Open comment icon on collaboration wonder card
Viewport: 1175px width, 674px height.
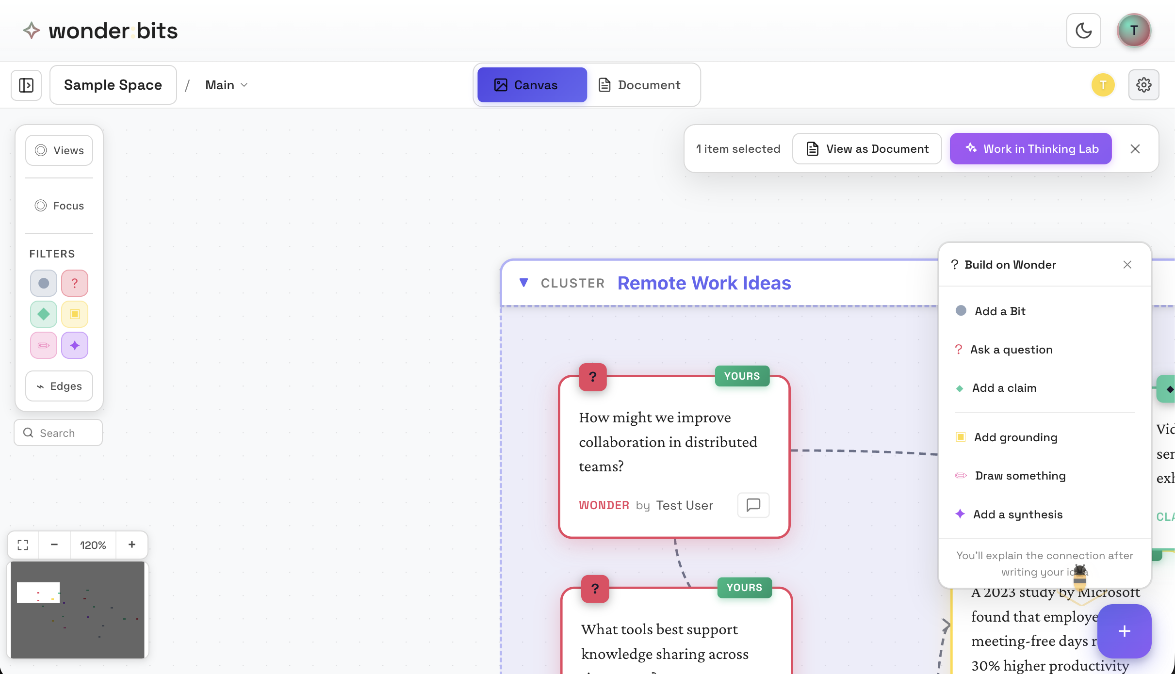(x=753, y=505)
